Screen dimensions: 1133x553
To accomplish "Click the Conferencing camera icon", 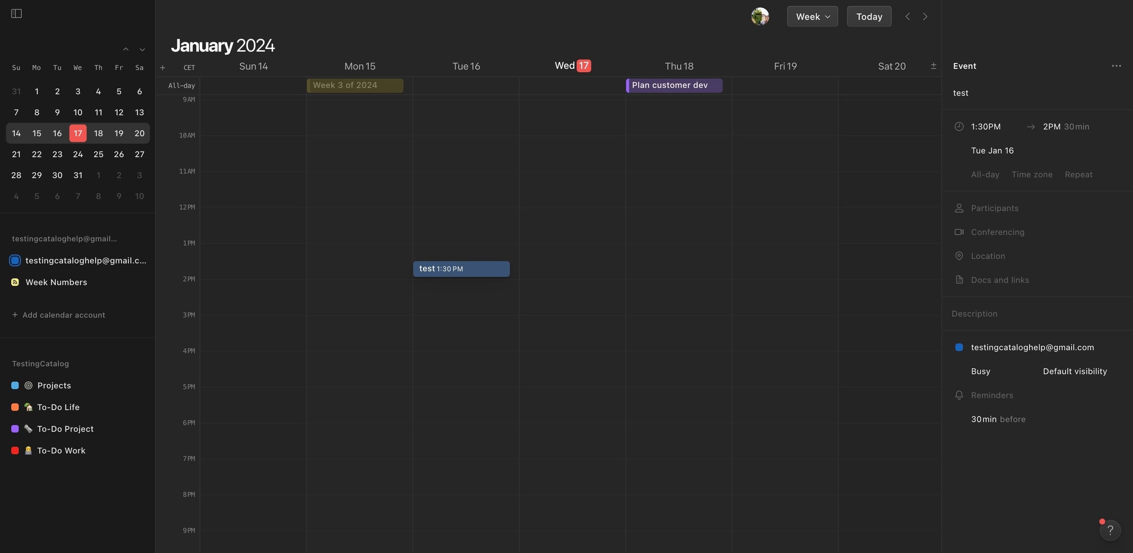I will pyautogui.click(x=959, y=232).
